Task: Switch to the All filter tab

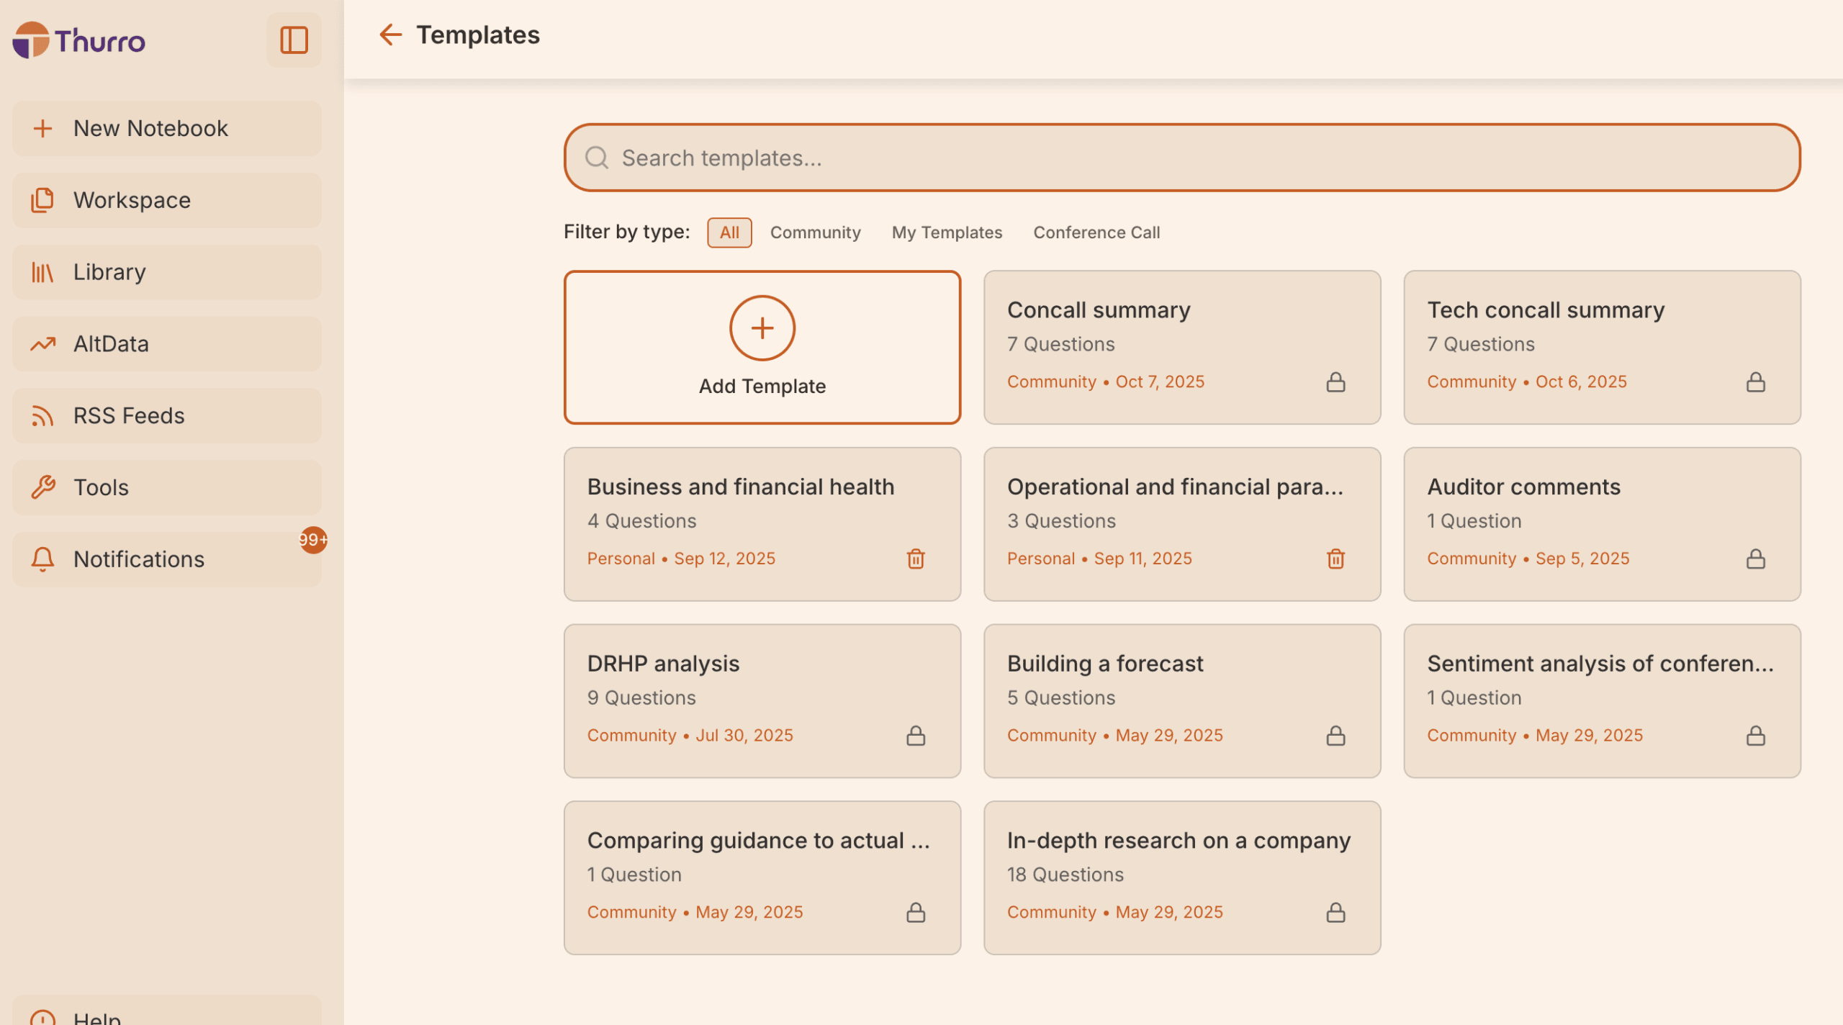Action: point(729,232)
